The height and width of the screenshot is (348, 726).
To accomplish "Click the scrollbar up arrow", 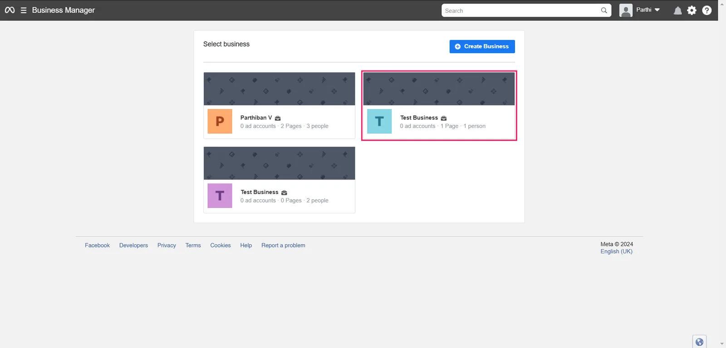I will click(722, 4).
